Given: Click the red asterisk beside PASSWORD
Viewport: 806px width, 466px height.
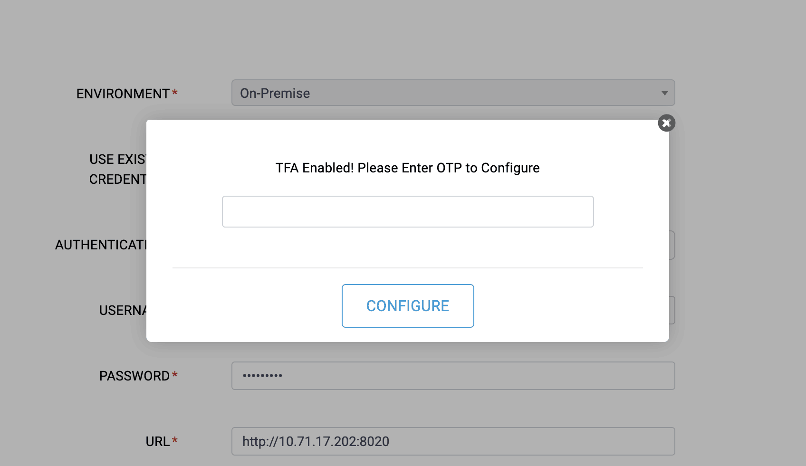Looking at the screenshot, I should point(175,375).
